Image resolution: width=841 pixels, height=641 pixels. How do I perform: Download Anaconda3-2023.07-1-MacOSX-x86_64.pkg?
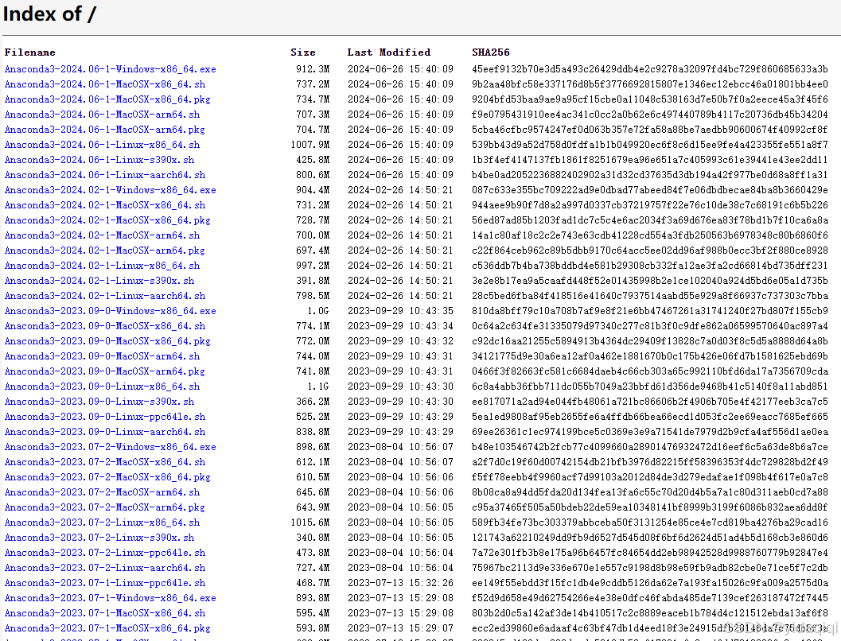click(107, 628)
